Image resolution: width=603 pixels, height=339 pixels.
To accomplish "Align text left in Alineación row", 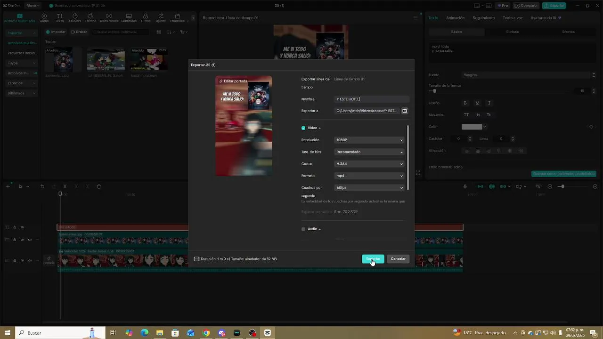I will coord(467,151).
